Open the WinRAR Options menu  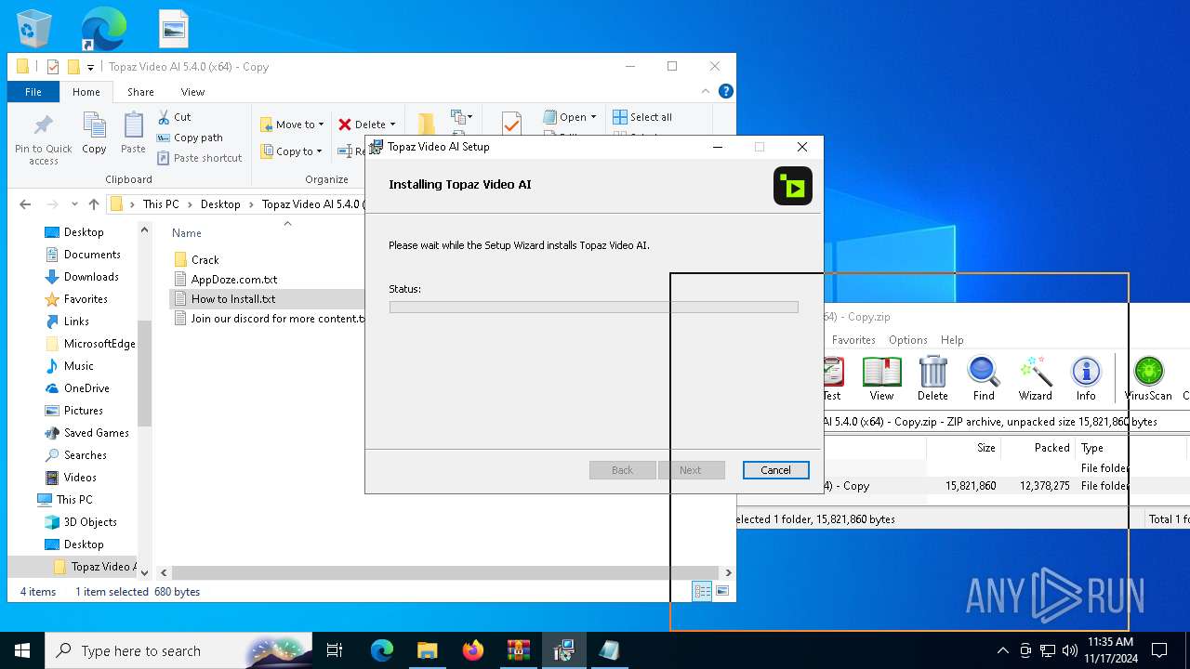(x=907, y=340)
